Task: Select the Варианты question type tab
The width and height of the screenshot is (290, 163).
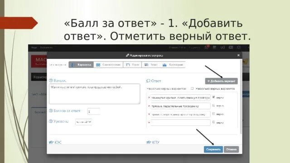Action: click(x=81, y=65)
